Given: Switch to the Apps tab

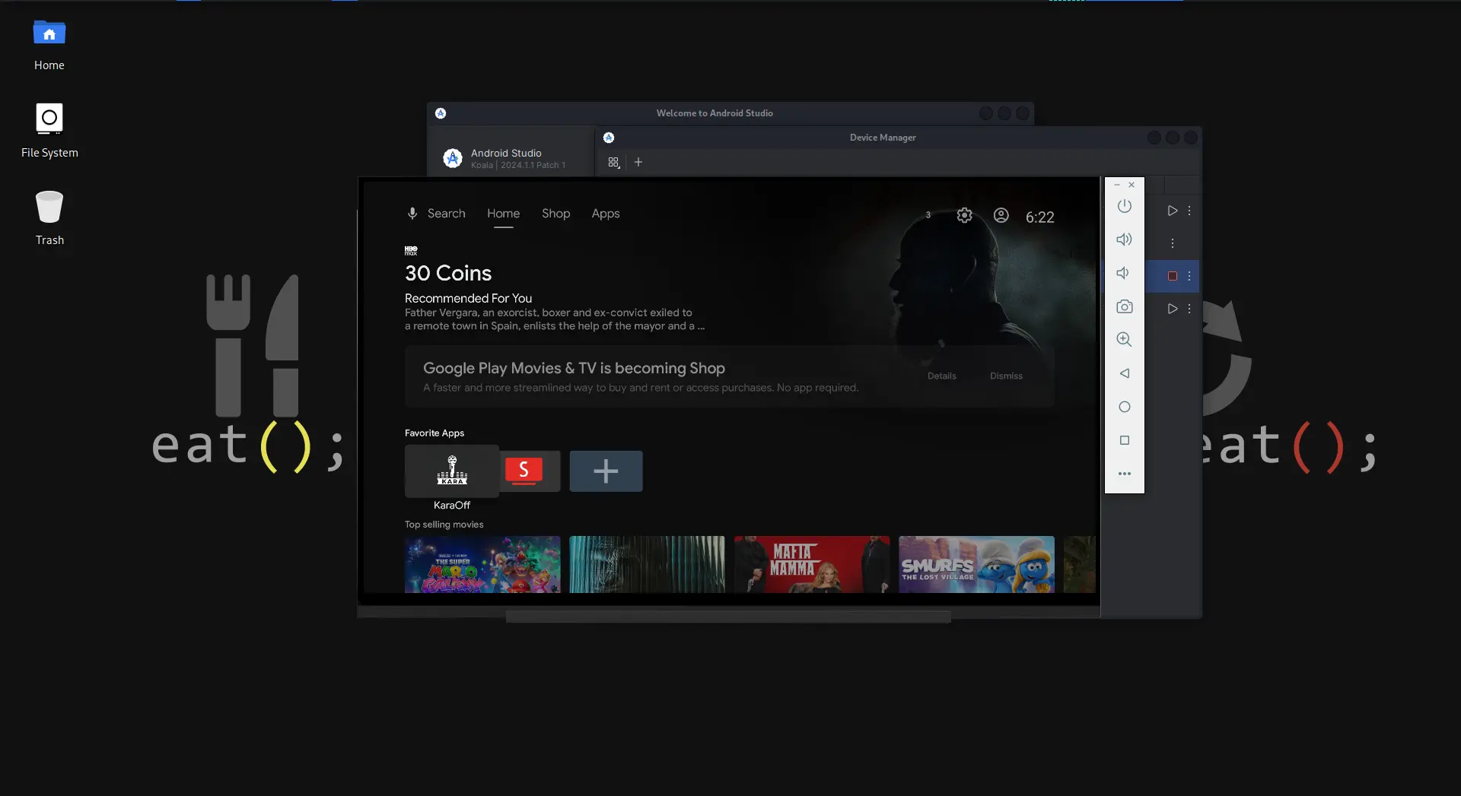Looking at the screenshot, I should click(x=606, y=214).
